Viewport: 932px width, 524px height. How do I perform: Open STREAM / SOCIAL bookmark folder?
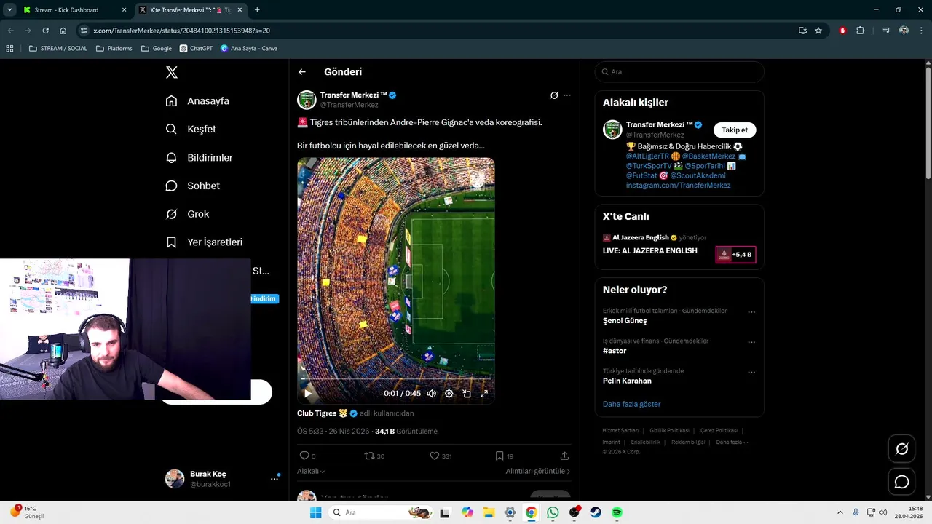[x=58, y=49]
